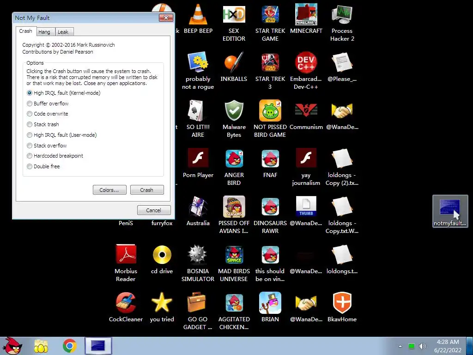The image size is (473, 355).
Task: Select Stack overflow radio button
Action: coord(30,146)
